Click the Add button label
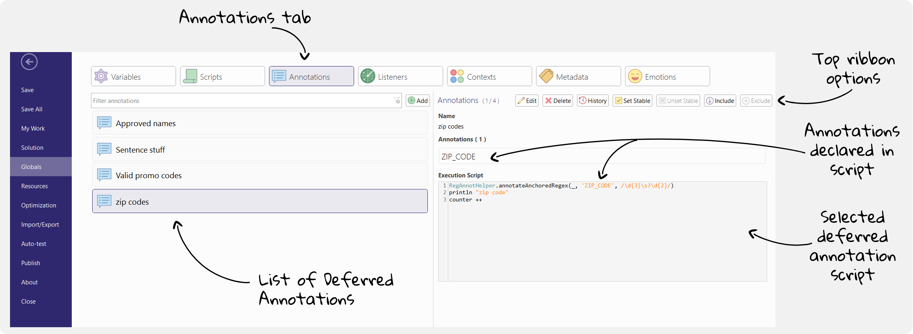 [422, 101]
